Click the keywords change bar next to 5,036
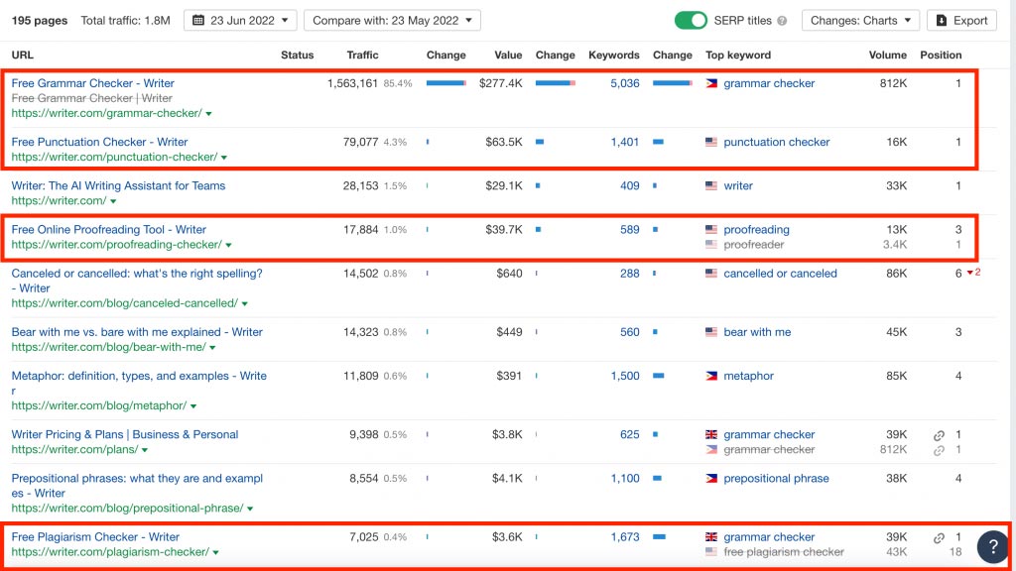Image resolution: width=1016 pixels, height=571 pixels. [x=673, y=83]
